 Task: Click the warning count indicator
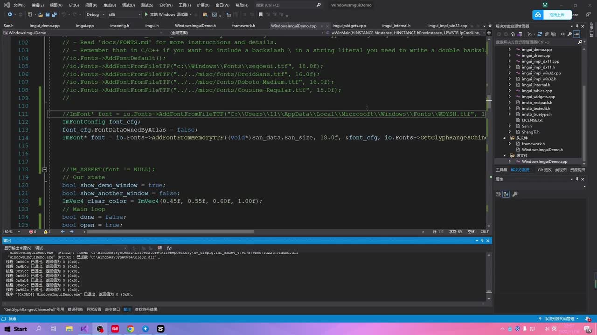coord(47,232)
